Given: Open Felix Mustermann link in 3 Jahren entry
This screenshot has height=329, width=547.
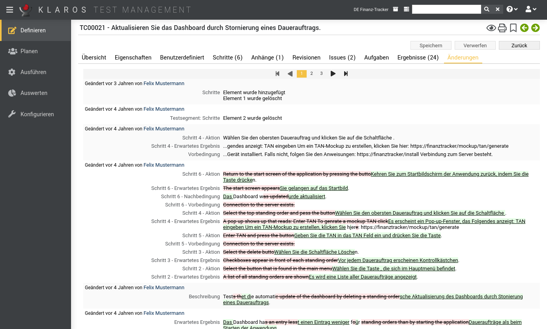Looking at the screenshot, I should [164, 84].
